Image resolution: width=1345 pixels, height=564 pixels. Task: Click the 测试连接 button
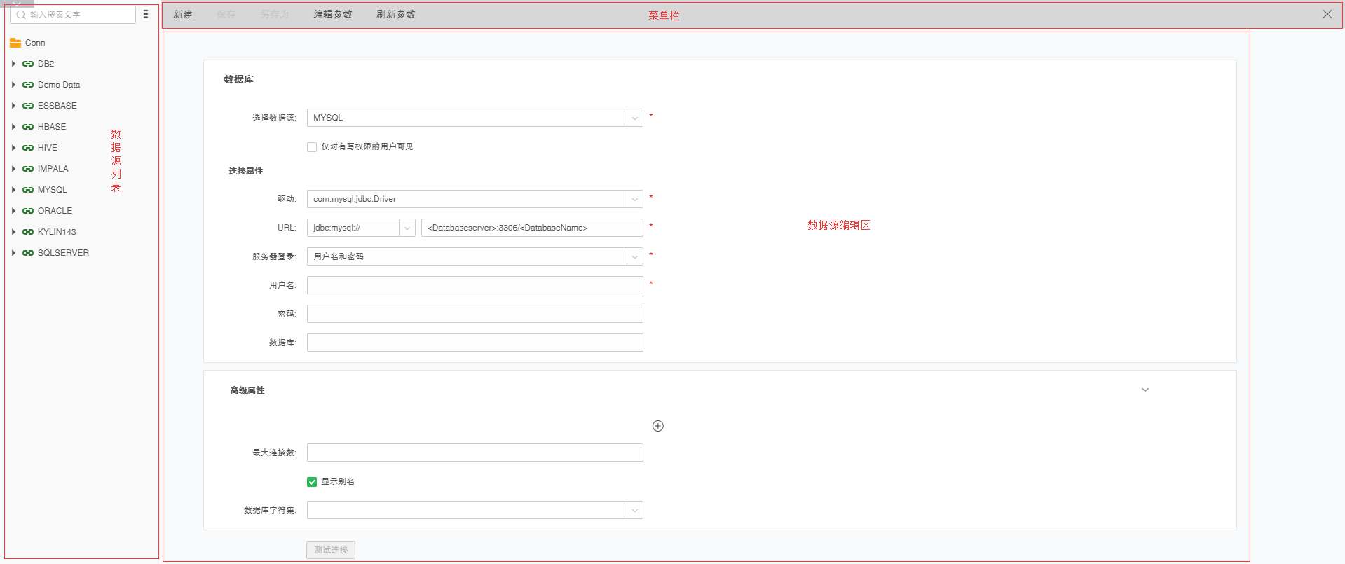coord(331,550)
